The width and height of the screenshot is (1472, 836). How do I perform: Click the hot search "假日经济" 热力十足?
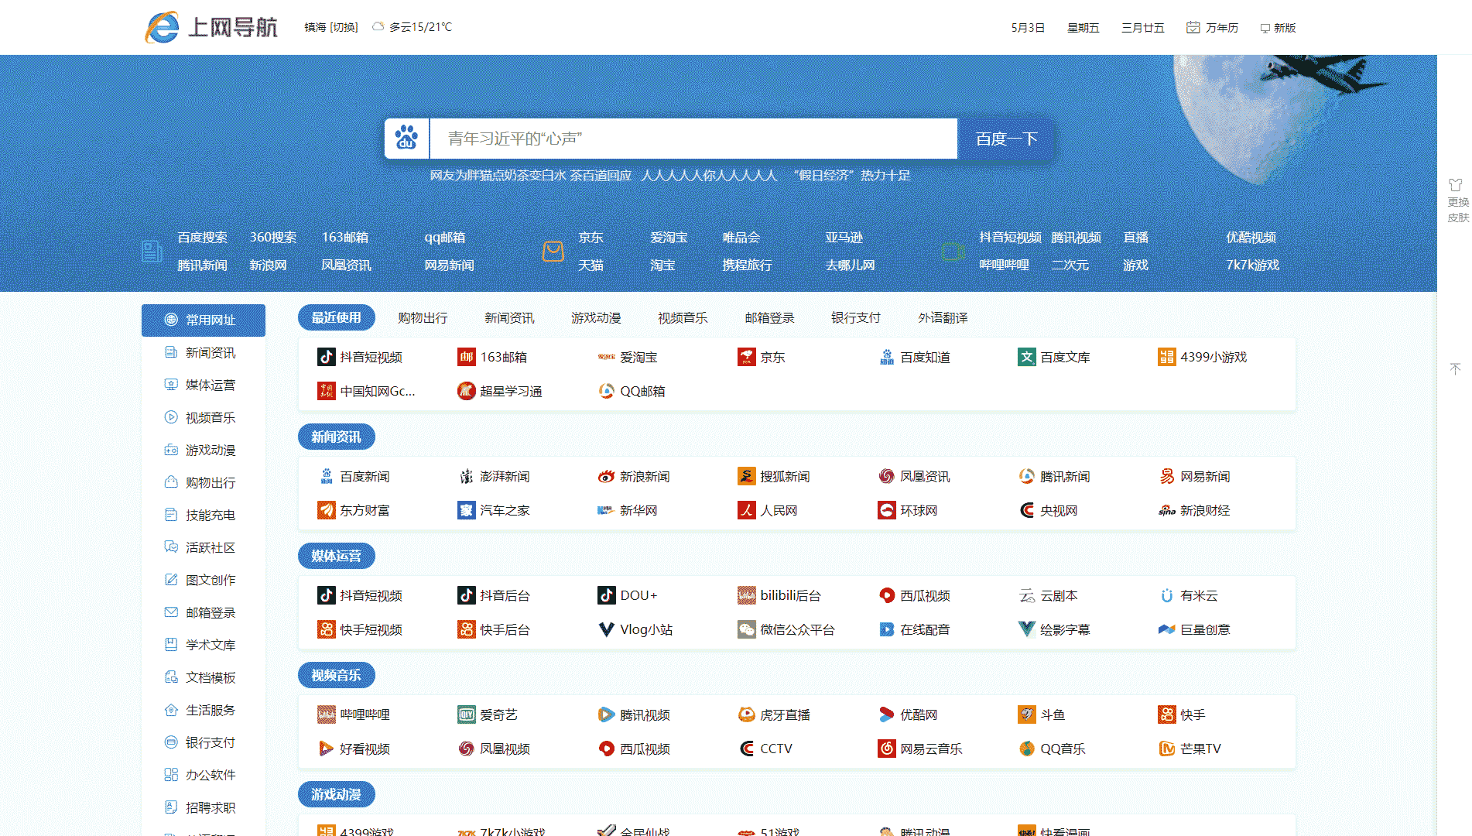(x=851, y=176)
